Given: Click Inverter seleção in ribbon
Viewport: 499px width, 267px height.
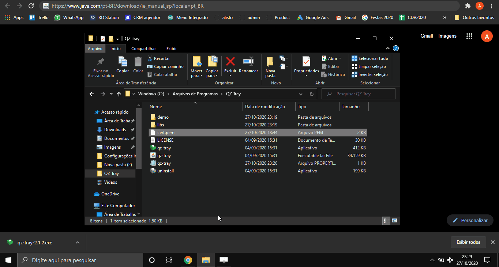Looking at the screenshot, I should (369, 75).
